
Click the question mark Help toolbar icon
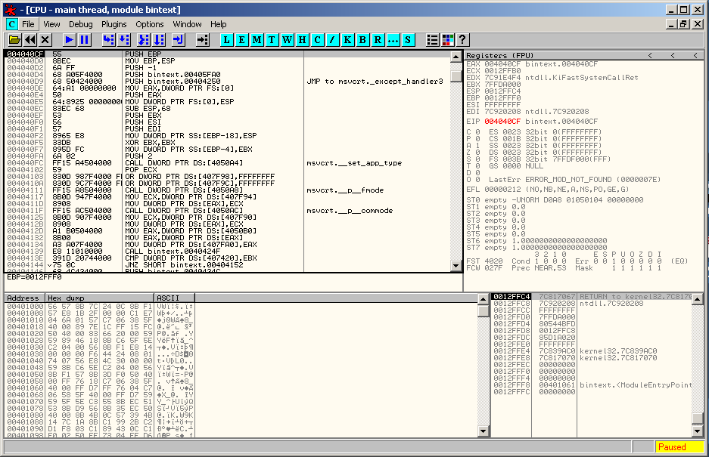[462, 39]
